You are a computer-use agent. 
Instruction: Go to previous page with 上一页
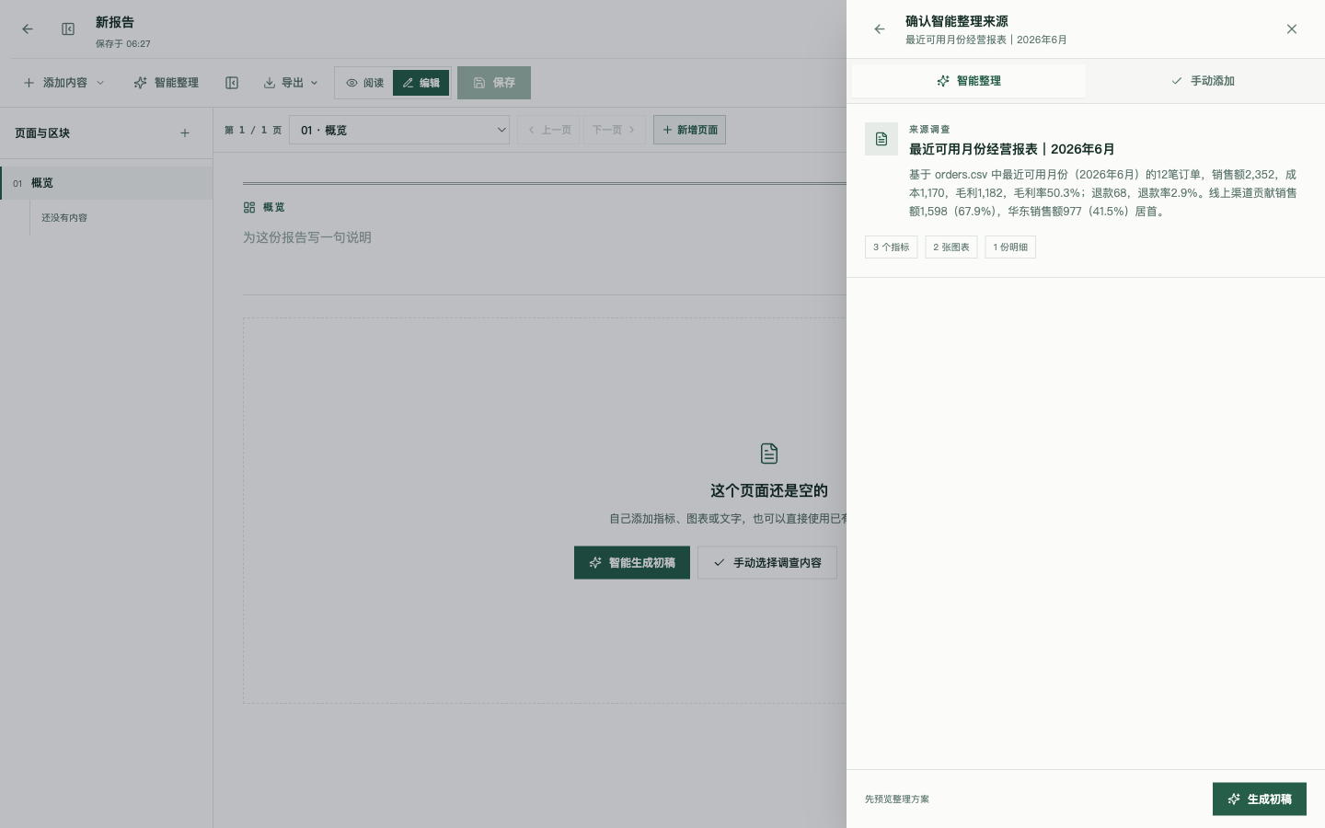550,130
